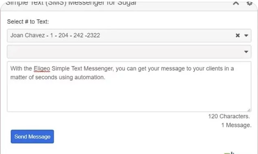Click the 1 Message count label

tap(236, 125)
